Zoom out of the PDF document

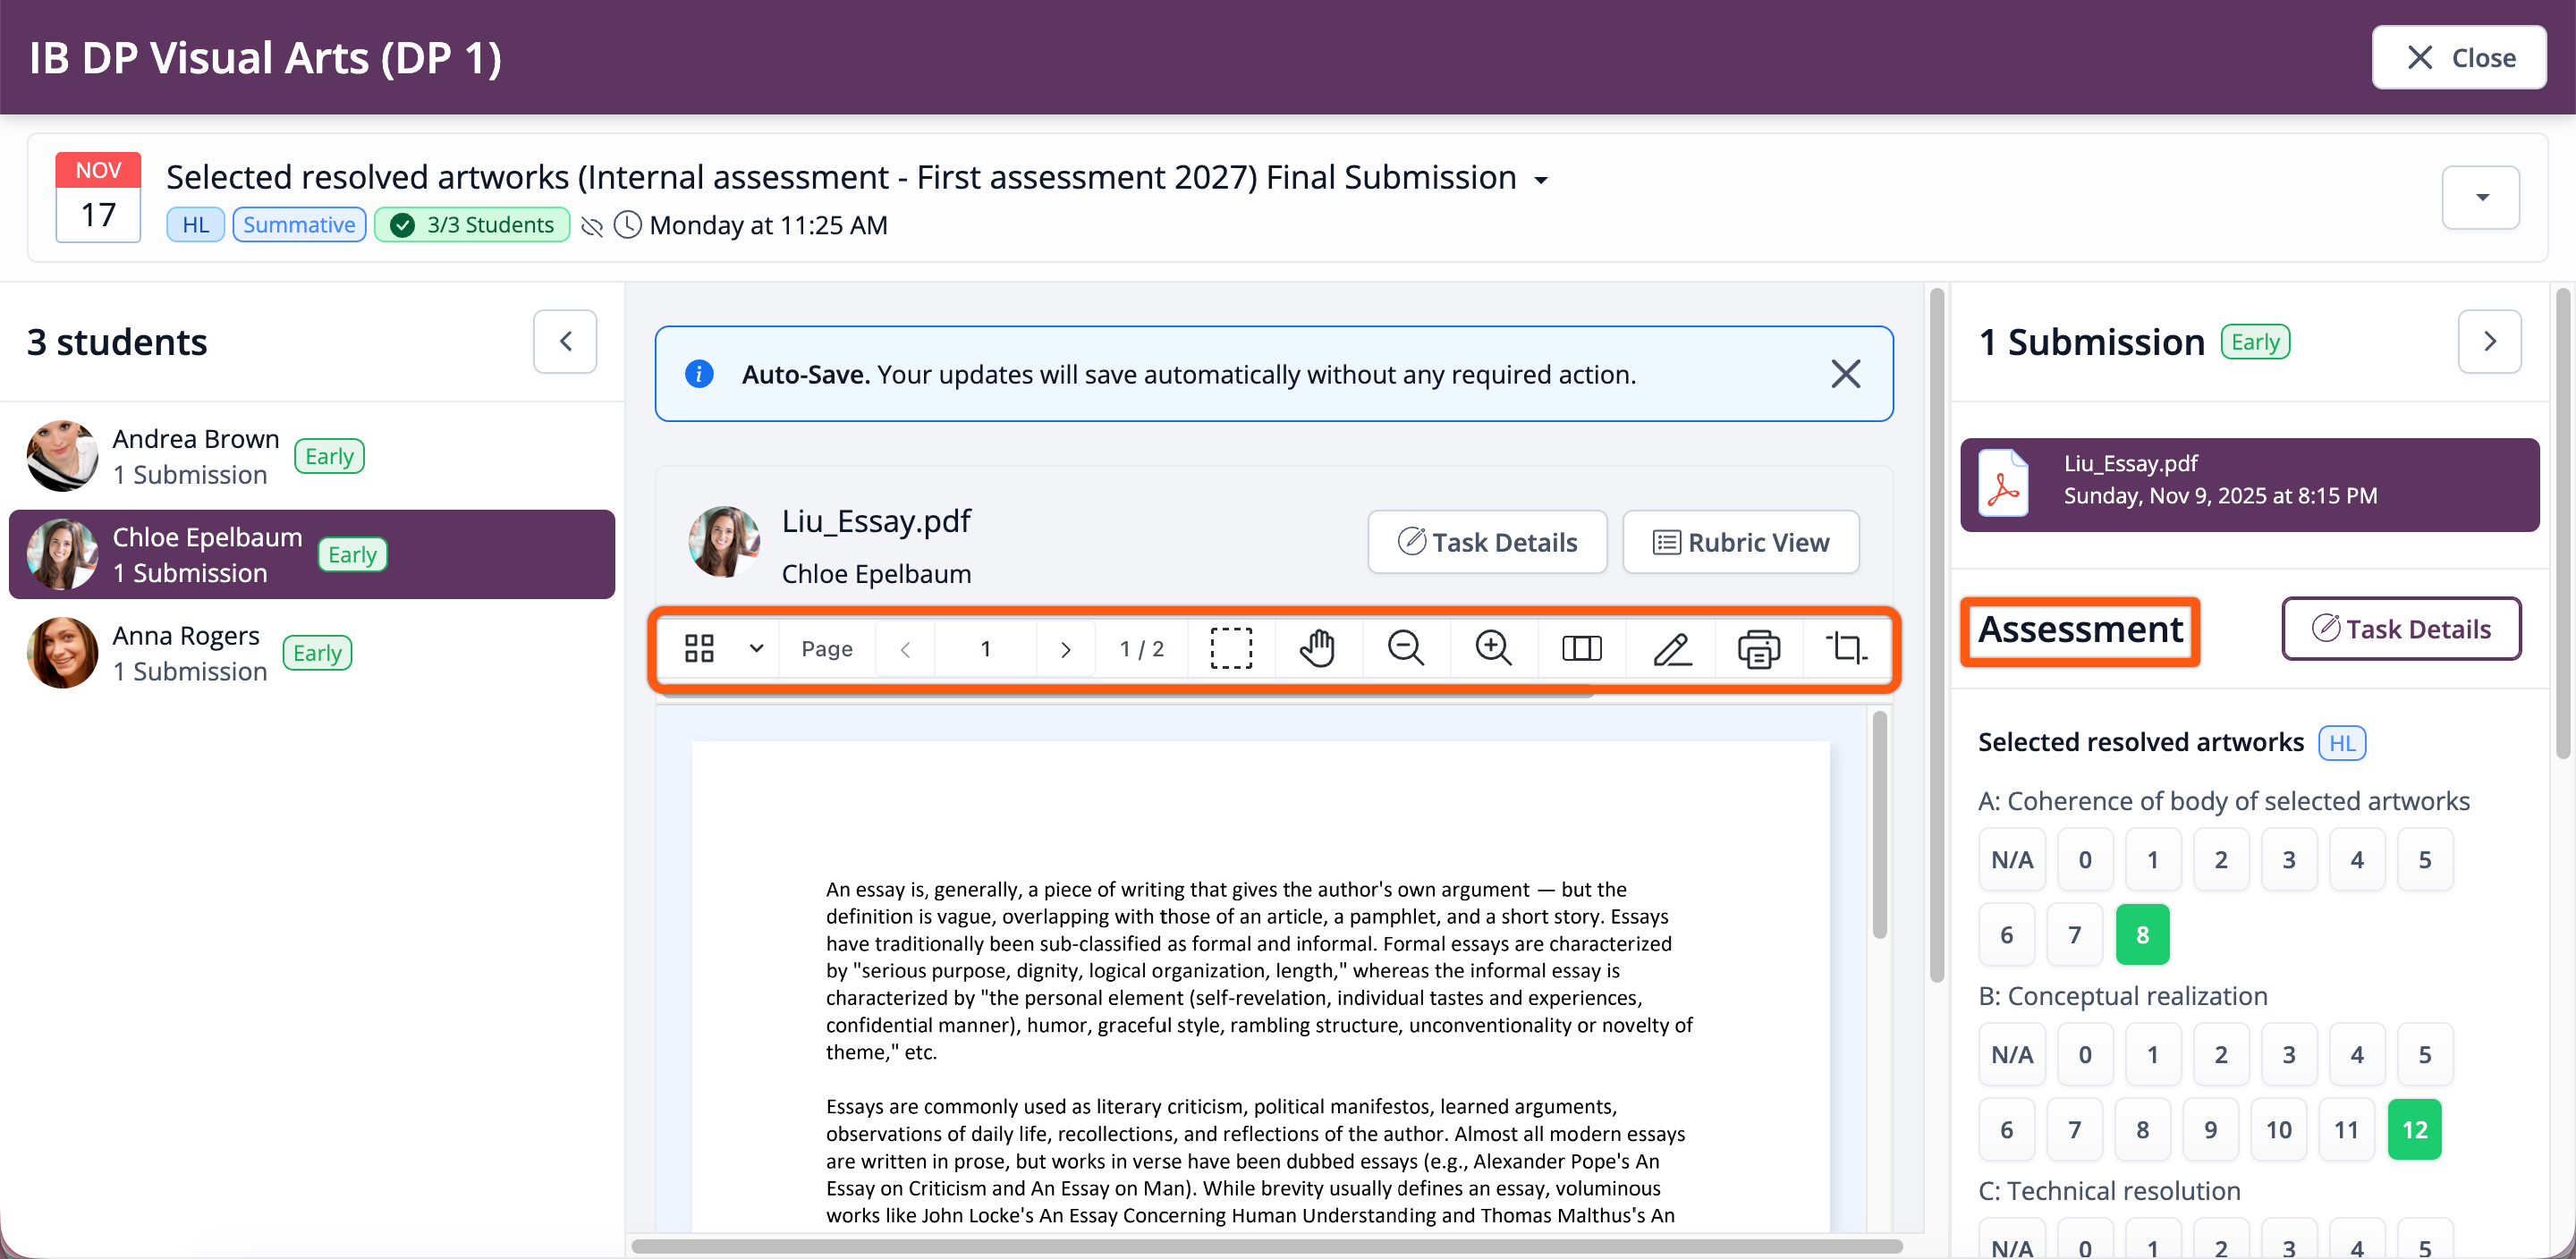(1405, 648)
